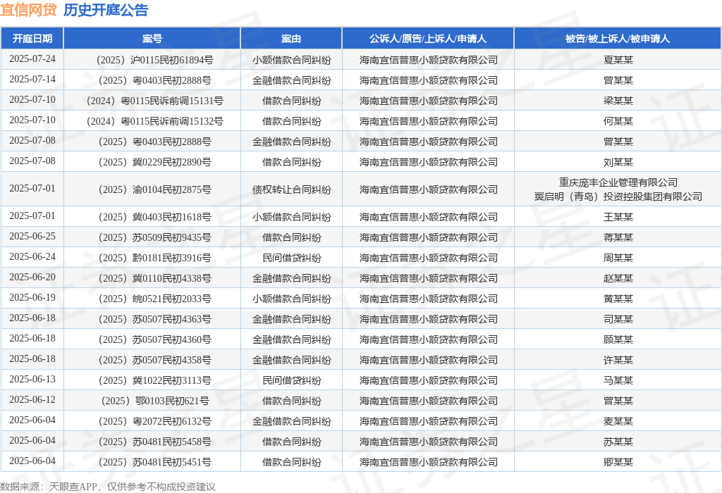
Task: Click defendant 刘某某
Action: click(x=618, y=162)
